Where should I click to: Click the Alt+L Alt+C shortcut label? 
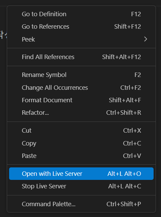tap(125, 186)
